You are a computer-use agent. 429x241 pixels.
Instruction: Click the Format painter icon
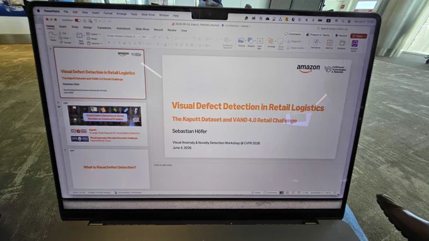[x=62, y=42]
